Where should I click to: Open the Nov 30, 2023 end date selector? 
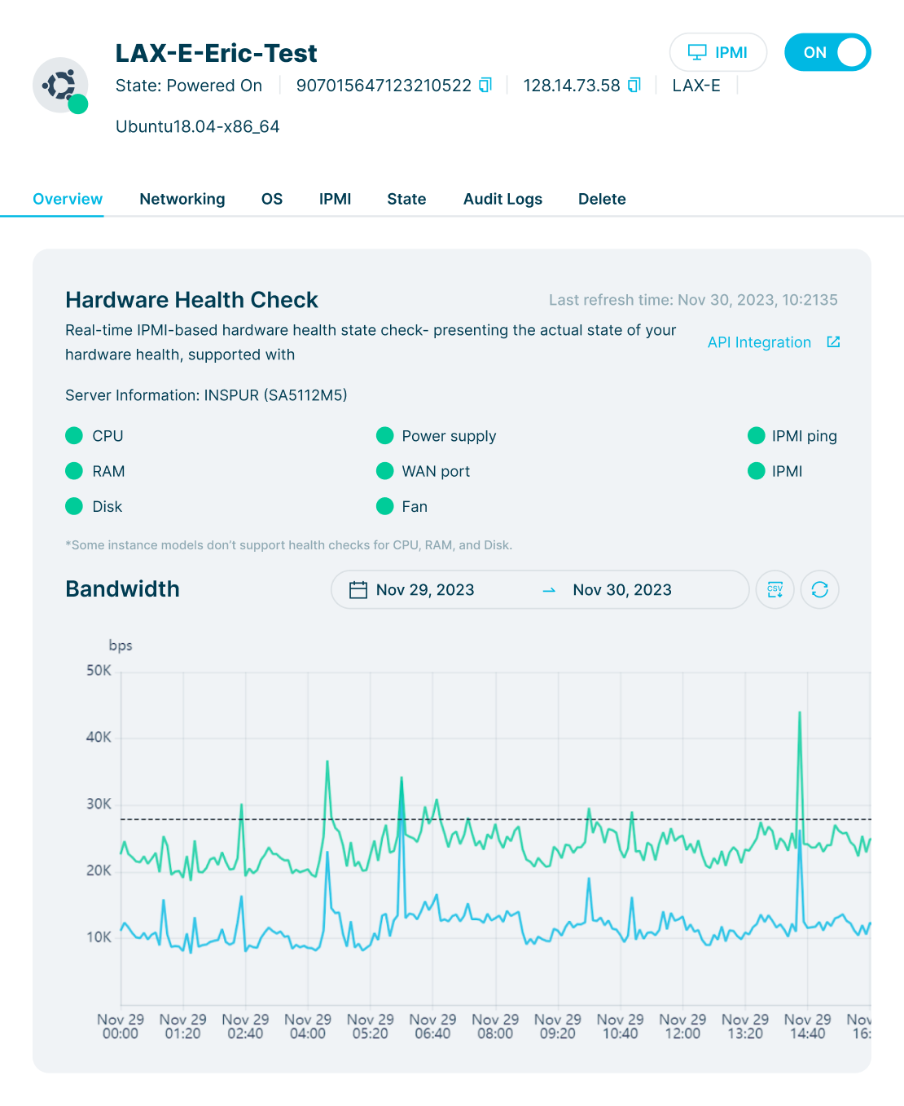coord(621,589)
